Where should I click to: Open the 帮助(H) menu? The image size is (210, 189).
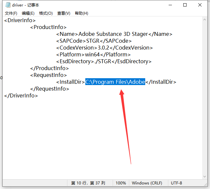point(81,13)
